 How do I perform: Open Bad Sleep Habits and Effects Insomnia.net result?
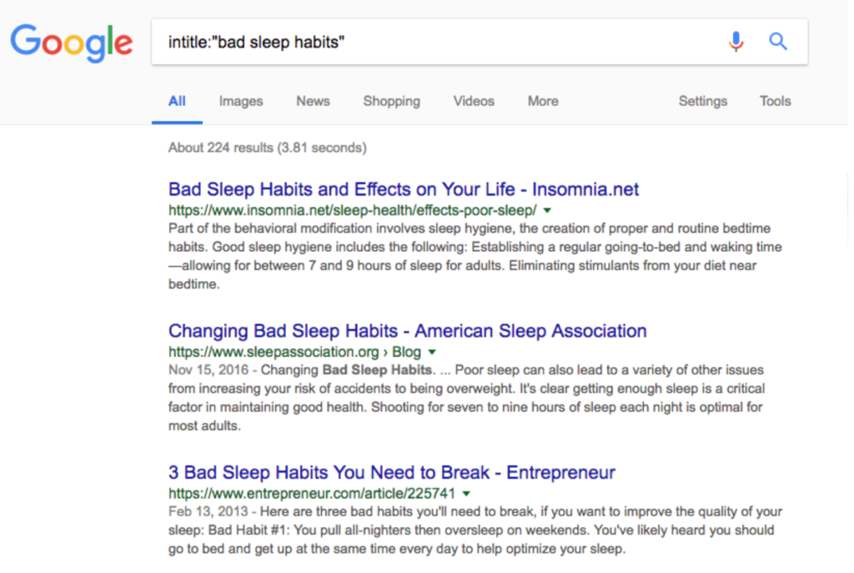[404, 189]
